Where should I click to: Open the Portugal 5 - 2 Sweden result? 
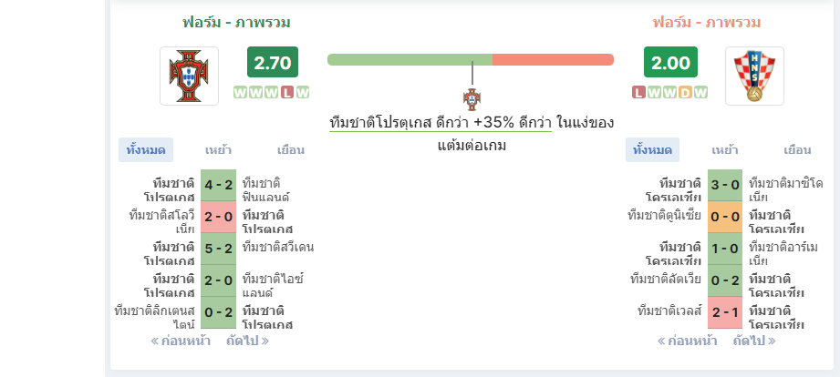click(x=219, y=249)
